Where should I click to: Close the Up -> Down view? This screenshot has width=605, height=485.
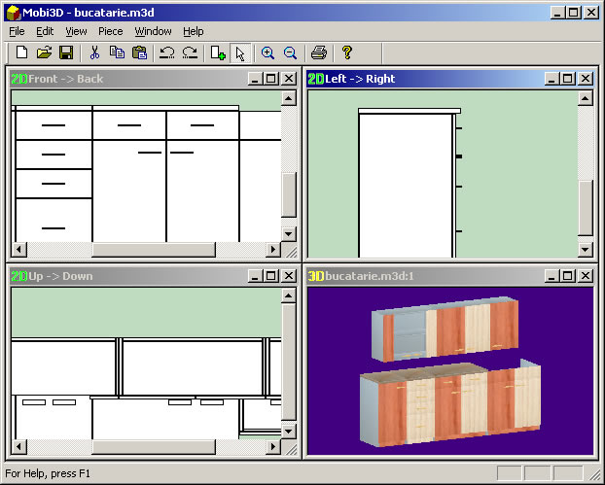289,276
